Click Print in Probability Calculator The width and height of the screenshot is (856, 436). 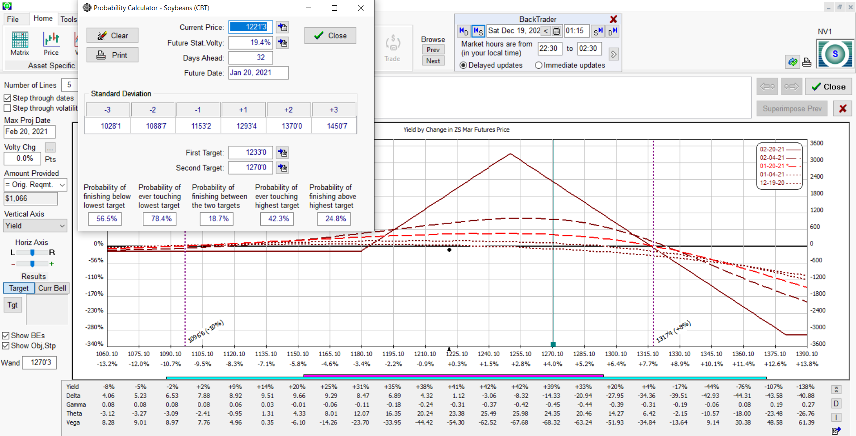pyautogui.click(x=113, y=55)
